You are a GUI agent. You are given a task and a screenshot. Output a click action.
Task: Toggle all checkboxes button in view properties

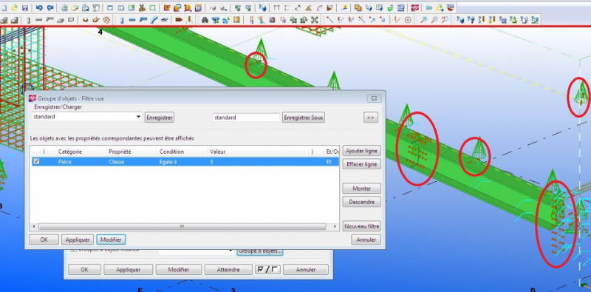pos(267,269)
